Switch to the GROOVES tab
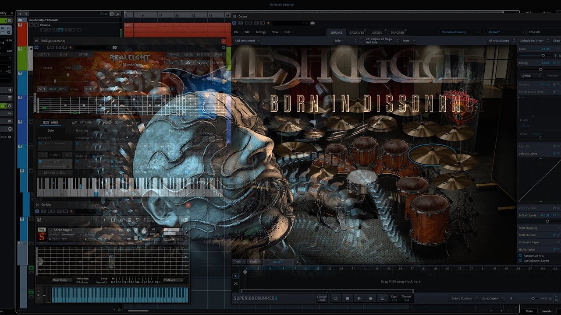The height and width of the screenshot is (315, 561). coord(356,32)
